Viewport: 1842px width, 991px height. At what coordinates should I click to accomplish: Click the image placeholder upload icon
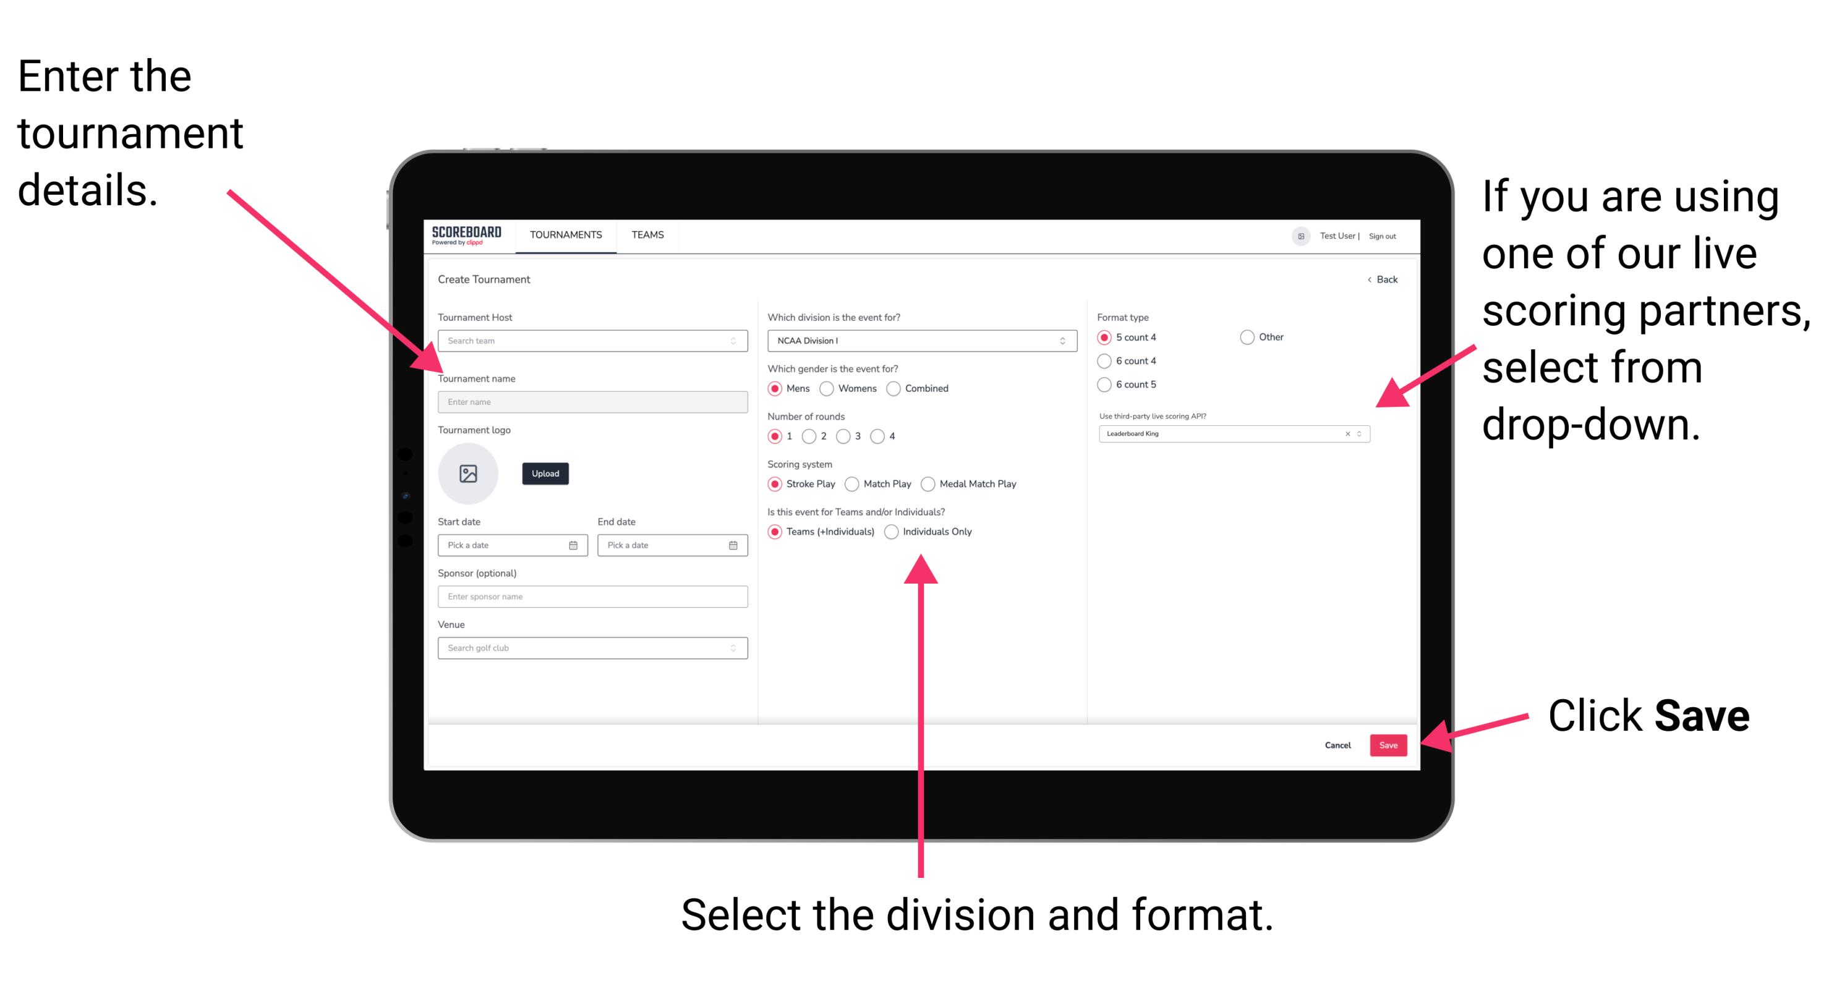[469, 474]
